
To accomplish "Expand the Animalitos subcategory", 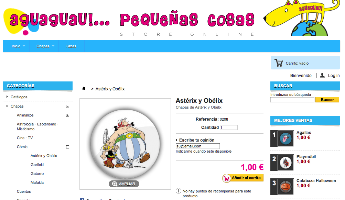I will [x=67, y=115].
